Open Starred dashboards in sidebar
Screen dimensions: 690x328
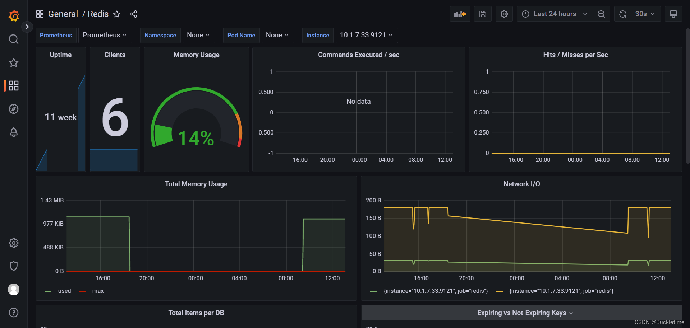(x=14, y=62)
